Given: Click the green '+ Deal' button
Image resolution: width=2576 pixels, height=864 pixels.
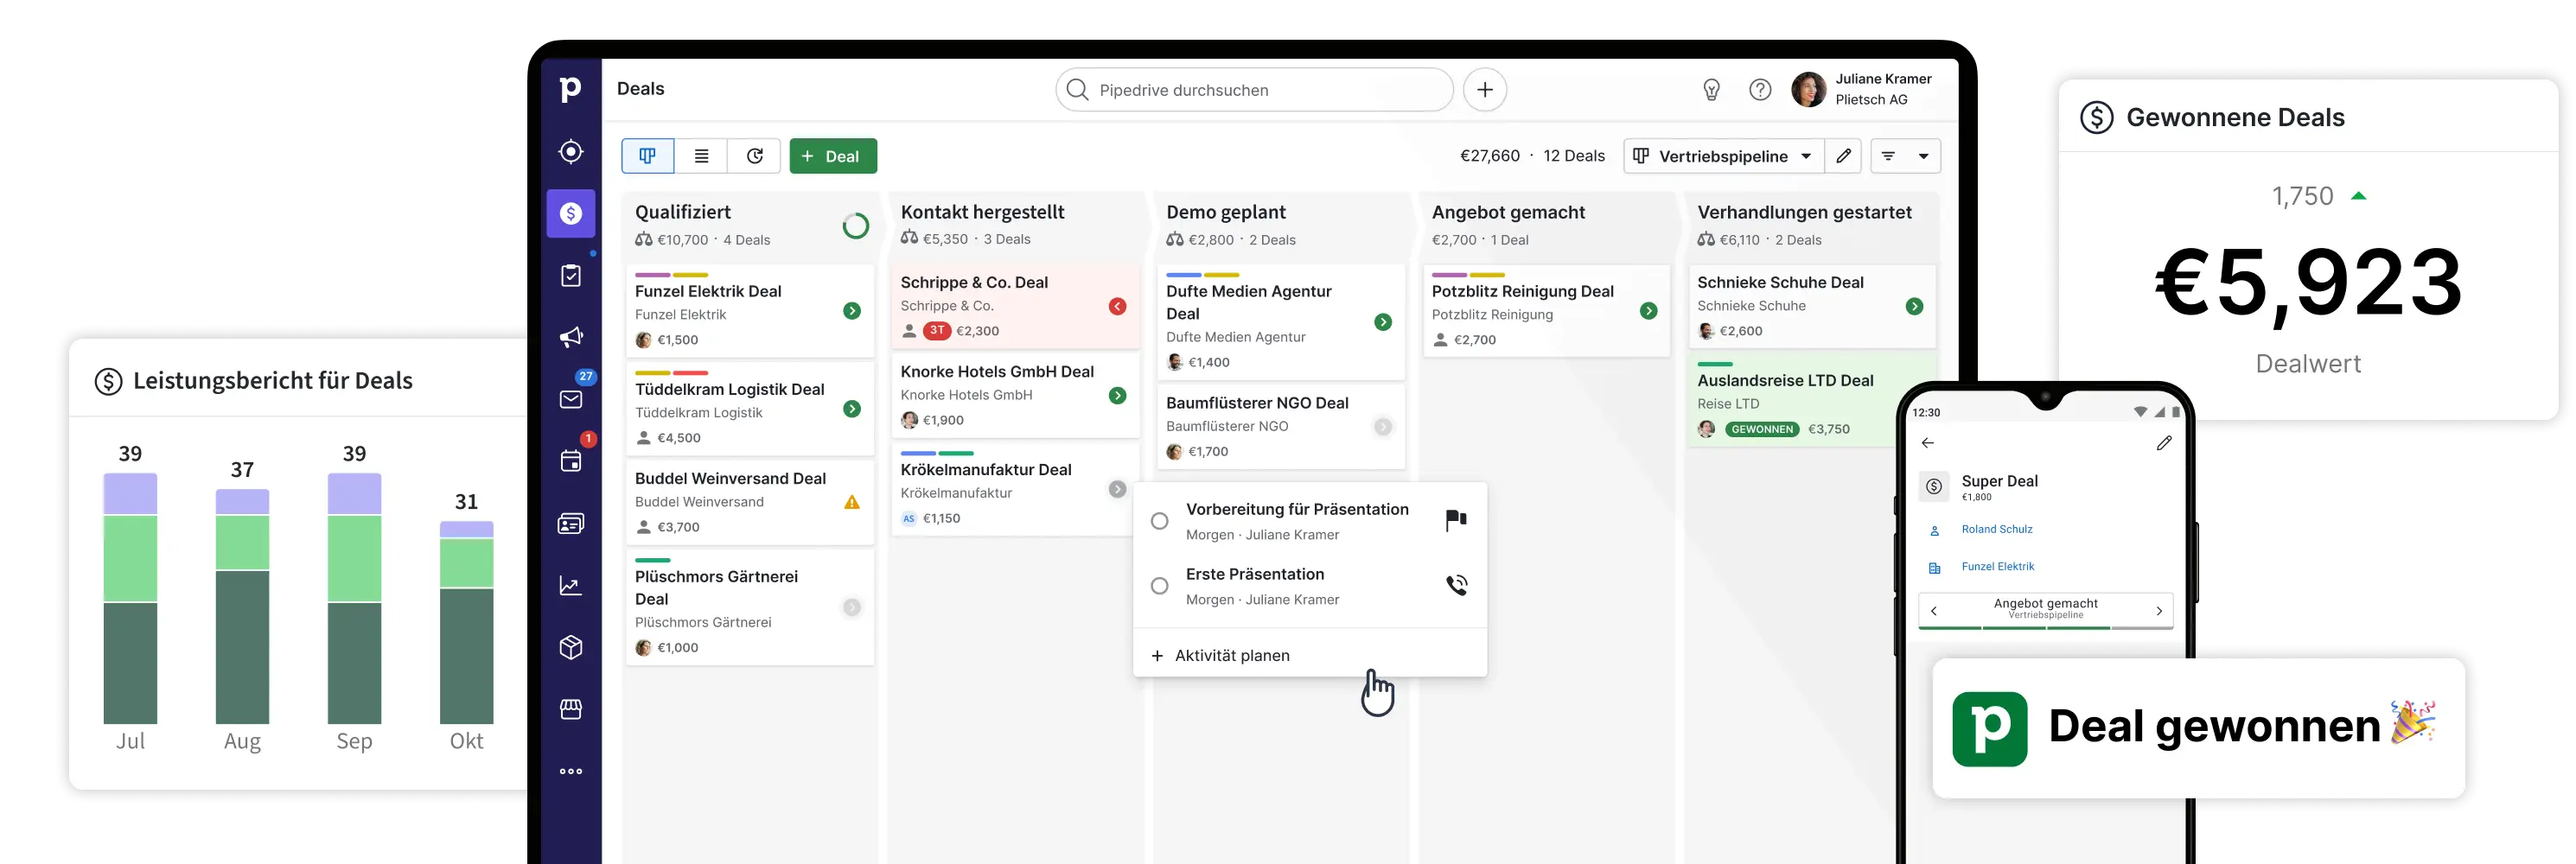Looking at the screenshot, I should point(833,156).
